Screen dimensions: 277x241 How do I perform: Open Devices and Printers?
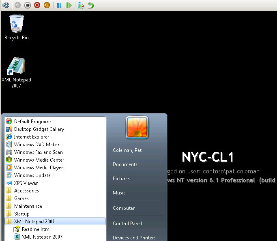[x=134, y=238]
